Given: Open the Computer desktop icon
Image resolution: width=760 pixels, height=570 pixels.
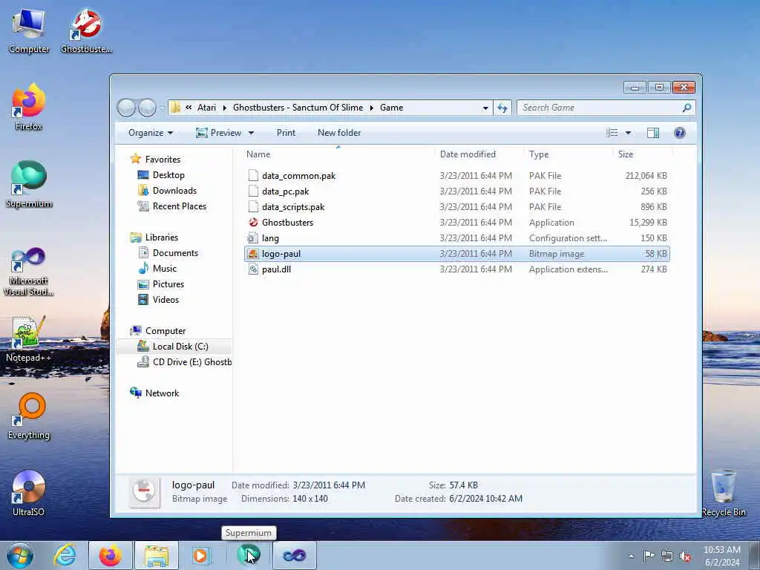Looking at the screenshot, I should click(29, 32).
